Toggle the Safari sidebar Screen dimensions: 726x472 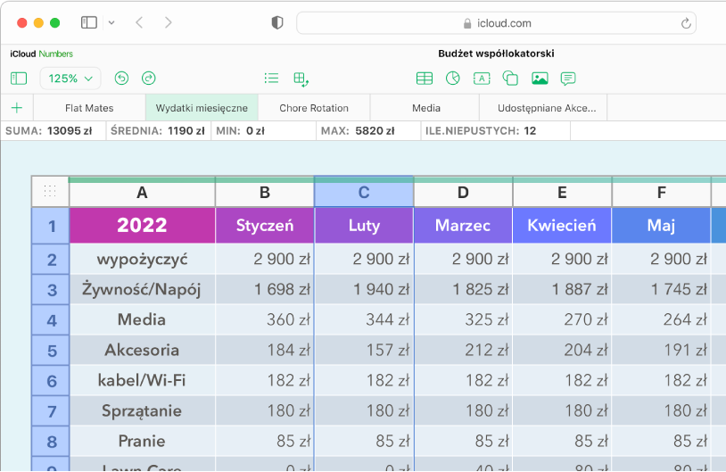[x=89, y=22]
